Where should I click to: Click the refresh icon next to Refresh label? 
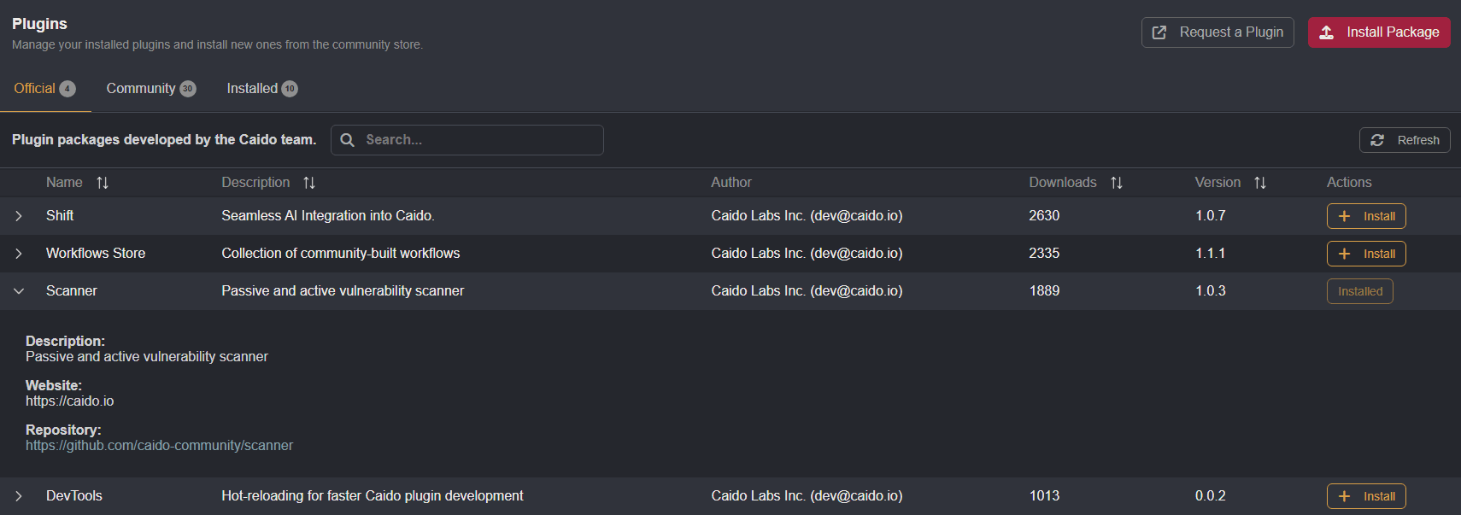click(1378, 139)
